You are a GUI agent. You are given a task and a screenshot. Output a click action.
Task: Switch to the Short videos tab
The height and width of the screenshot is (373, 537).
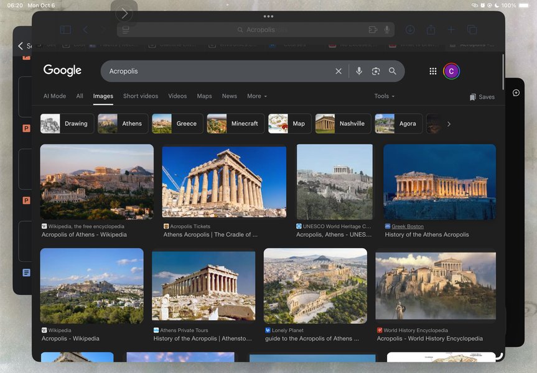(x=141, y=96)
